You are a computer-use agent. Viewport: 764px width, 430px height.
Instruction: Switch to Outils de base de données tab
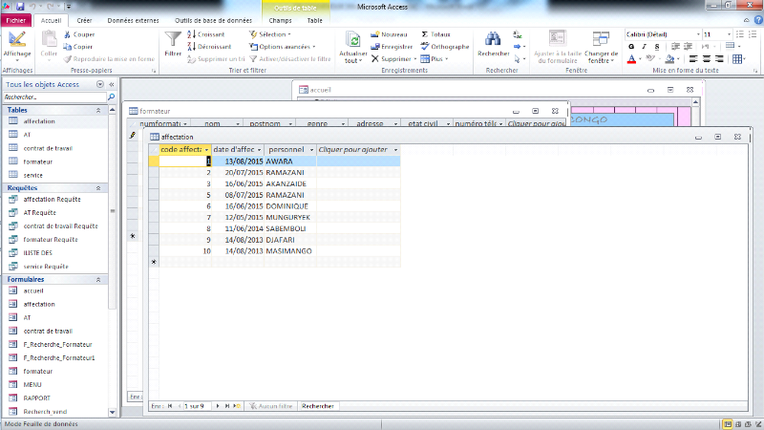coord(213,20)
